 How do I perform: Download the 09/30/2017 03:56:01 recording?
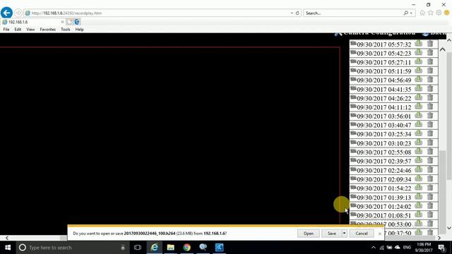point(419,116)
